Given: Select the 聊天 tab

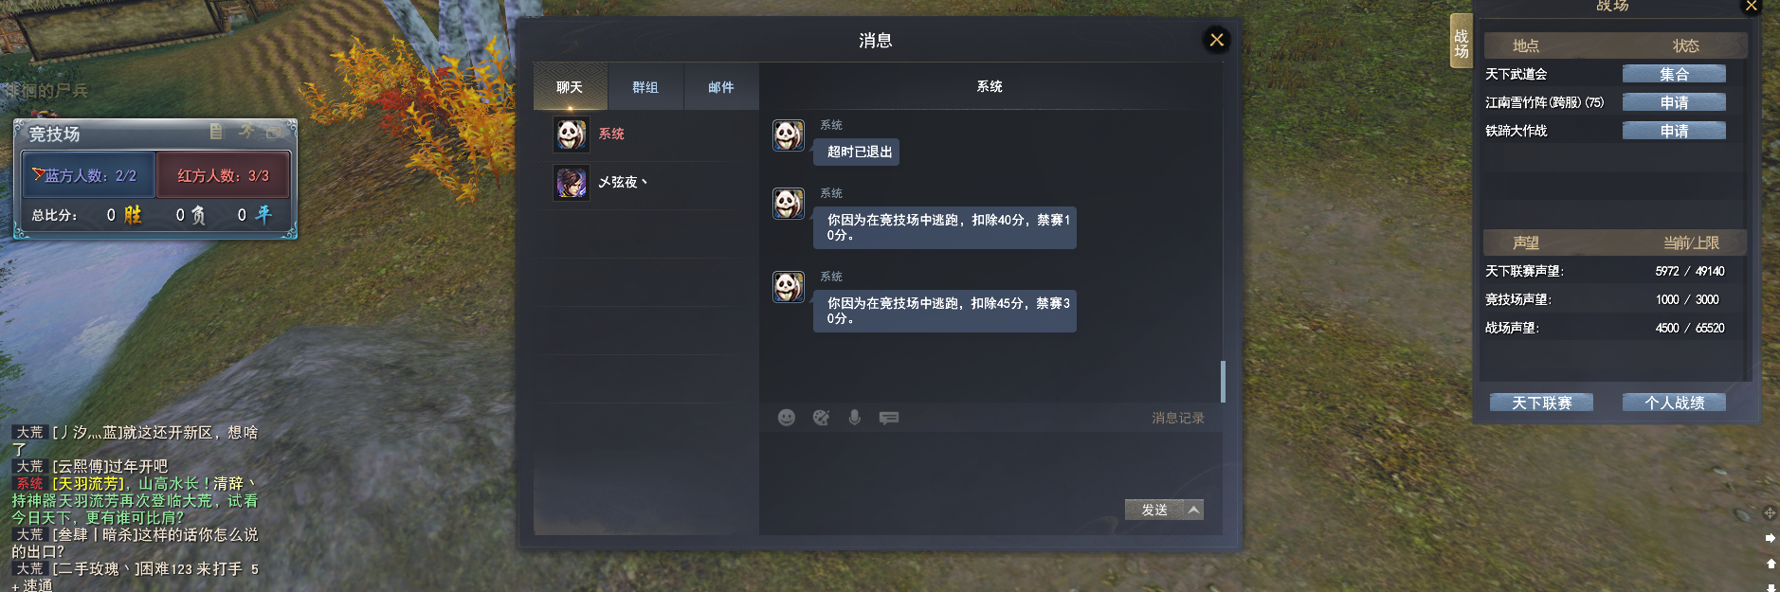Looking at the screenshot, I should click(x=570, y=87).
